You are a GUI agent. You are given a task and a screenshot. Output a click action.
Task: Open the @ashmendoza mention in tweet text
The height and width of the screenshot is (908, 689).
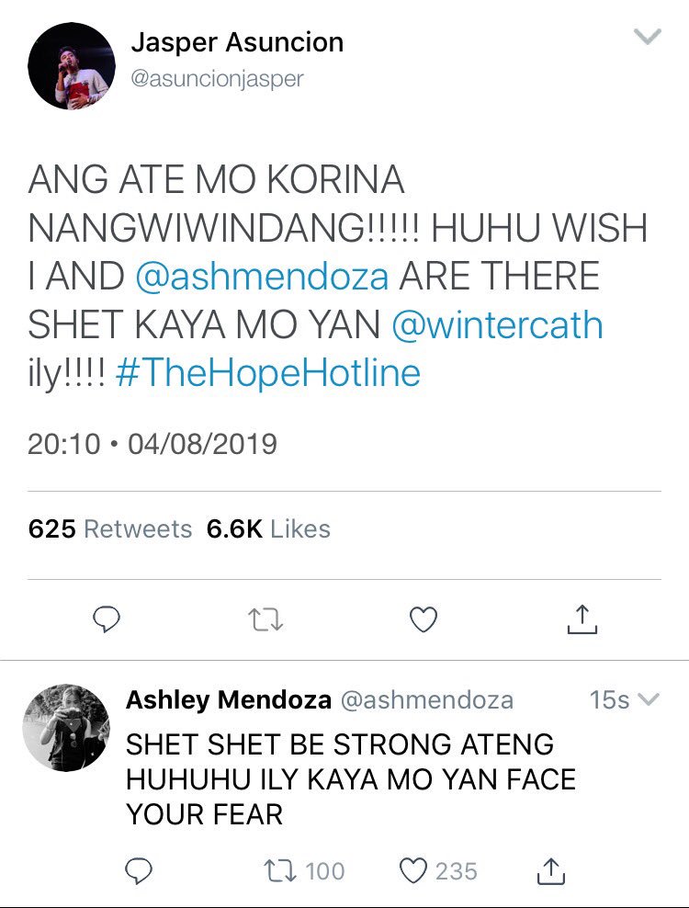pos(262,276)
